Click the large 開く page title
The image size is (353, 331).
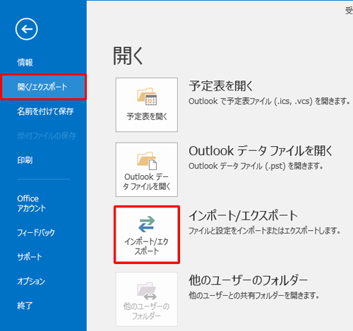[x=128, y=56]
